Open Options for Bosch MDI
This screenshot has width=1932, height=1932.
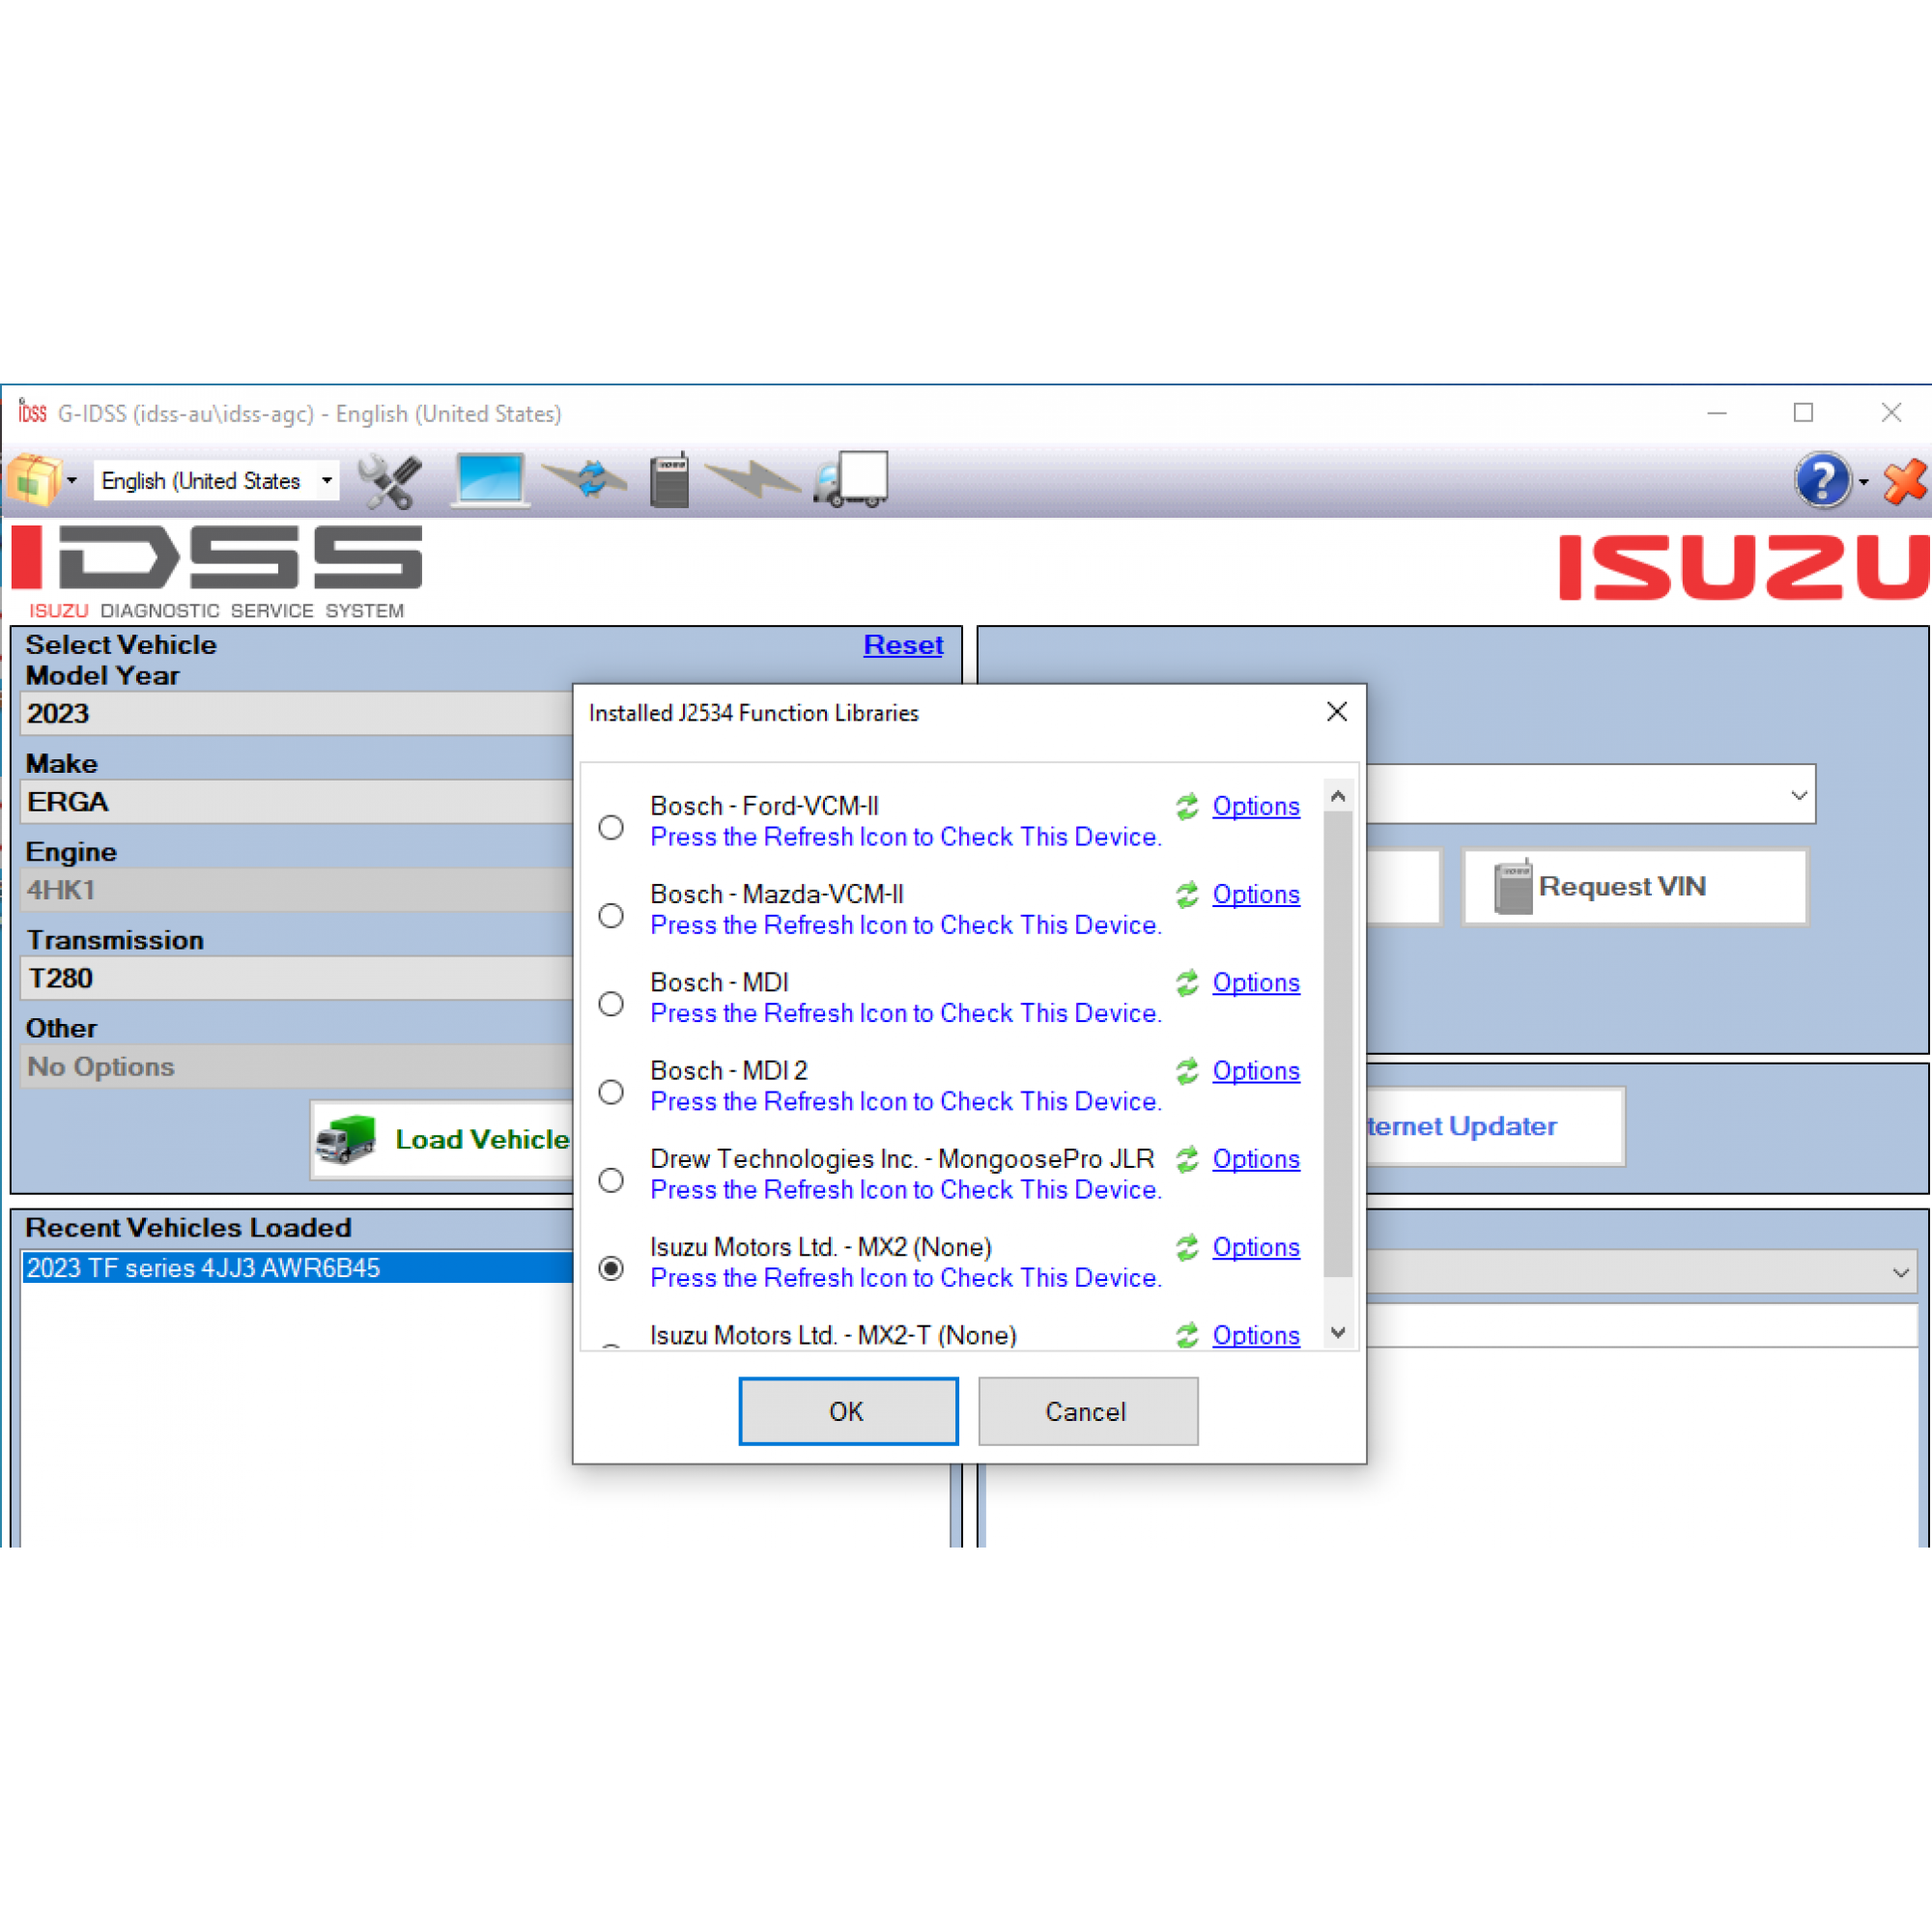(1256, 982)
